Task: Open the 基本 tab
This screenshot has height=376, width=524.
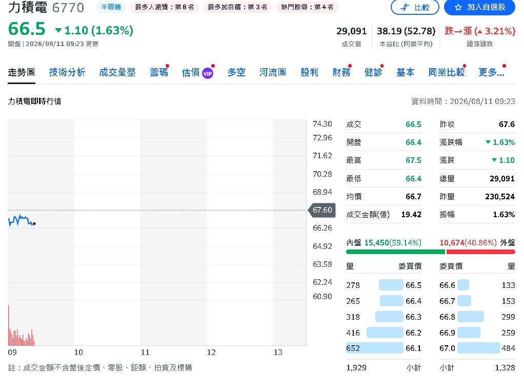Action: click(406, 72)
